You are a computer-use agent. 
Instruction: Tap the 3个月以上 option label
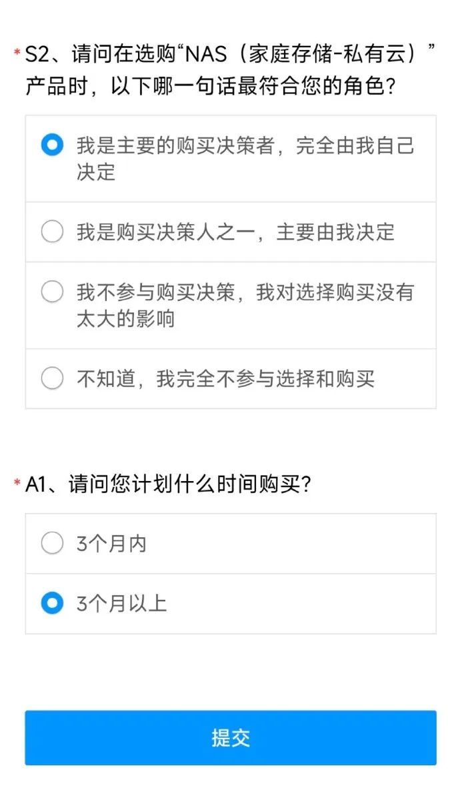[x=121, y=604]
